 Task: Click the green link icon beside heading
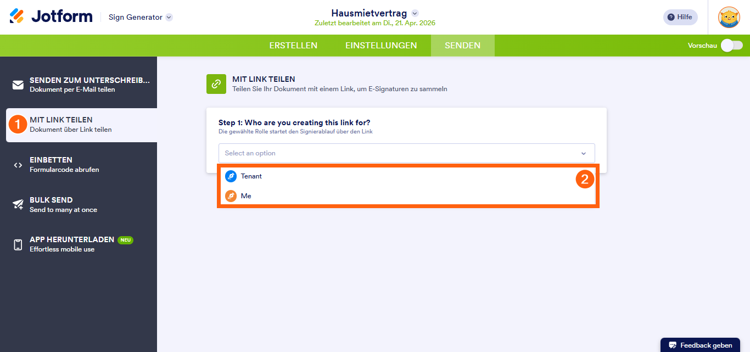coord(216,84)
